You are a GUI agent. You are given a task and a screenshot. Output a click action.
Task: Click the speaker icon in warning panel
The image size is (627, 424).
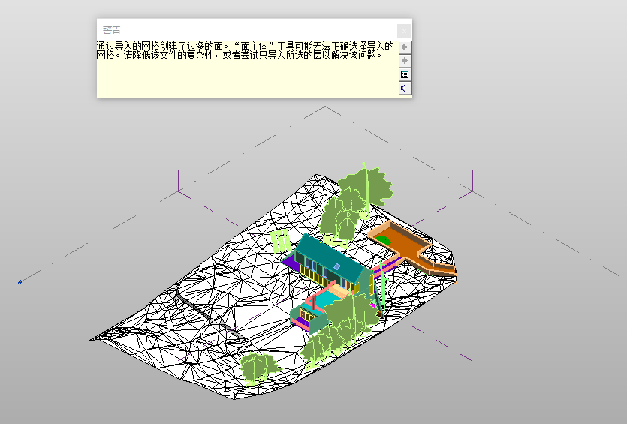[x=405, y=89]
